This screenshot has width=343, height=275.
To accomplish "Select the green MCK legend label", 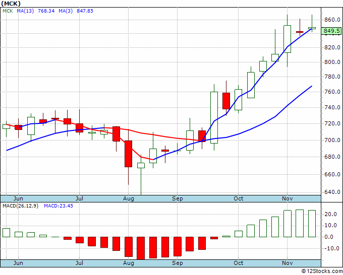I will [x=8, y=11].
